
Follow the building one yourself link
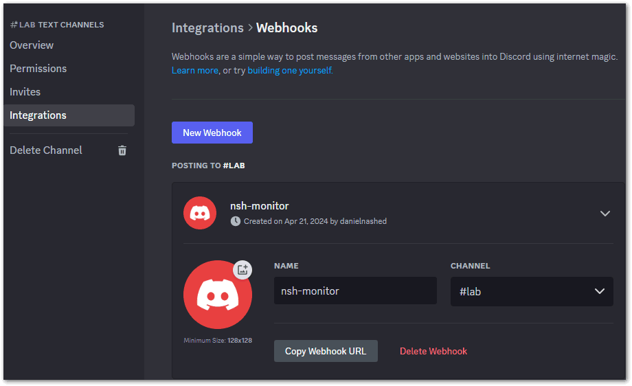point(290,71)
